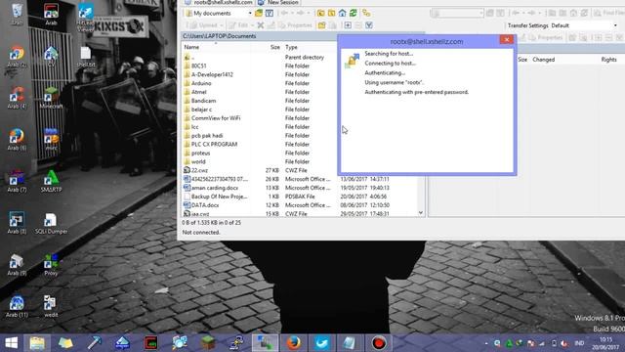This screenshot has width=625, height=352.
Task: Open the Minecraft desktop shortcut
Action: point(51,99)
